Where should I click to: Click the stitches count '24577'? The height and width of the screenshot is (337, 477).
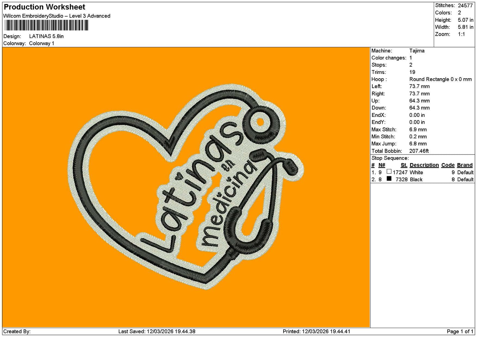click(x=465, y=6)
